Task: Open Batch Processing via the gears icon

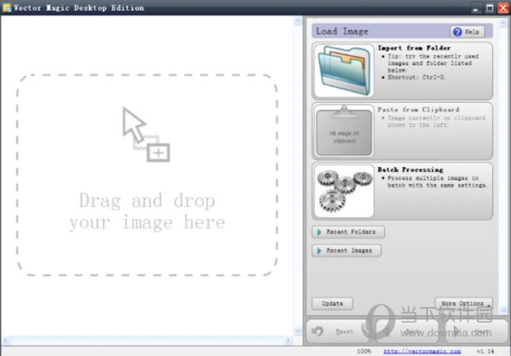Action: coord(344,191)
